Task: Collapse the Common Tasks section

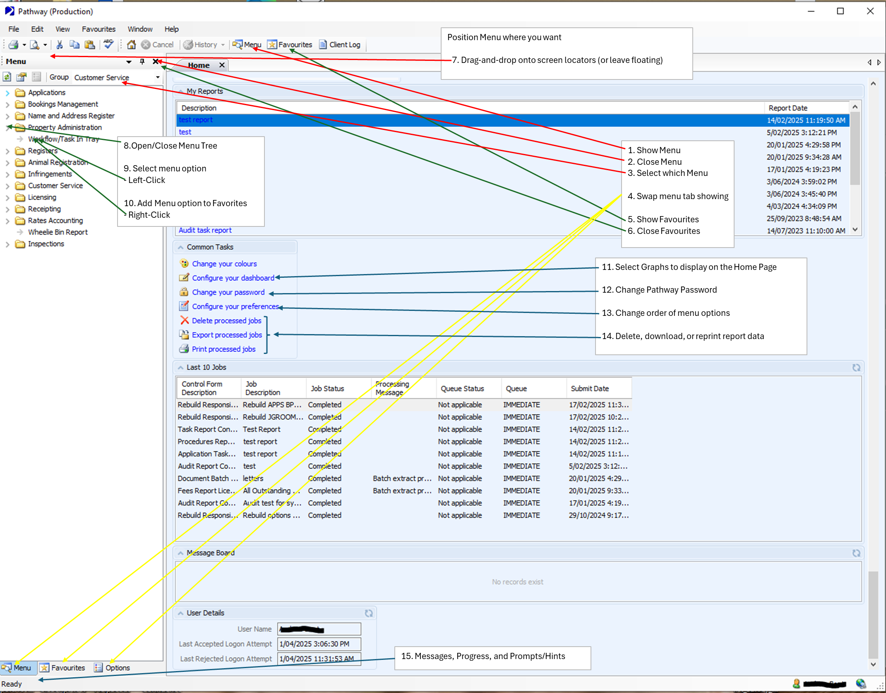Action: pyautogui.click(x=180, y=247)
